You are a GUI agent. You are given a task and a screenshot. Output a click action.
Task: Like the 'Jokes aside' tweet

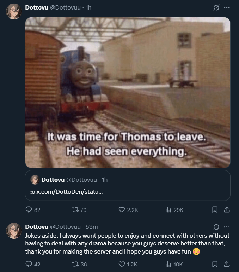(122, 264)
